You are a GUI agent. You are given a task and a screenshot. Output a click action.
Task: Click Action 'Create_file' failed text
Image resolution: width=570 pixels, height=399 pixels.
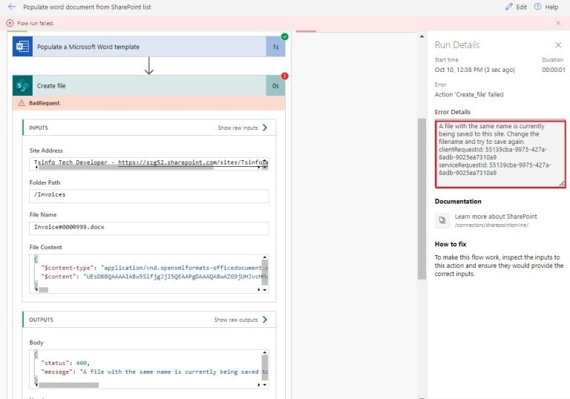pos(469,94)
